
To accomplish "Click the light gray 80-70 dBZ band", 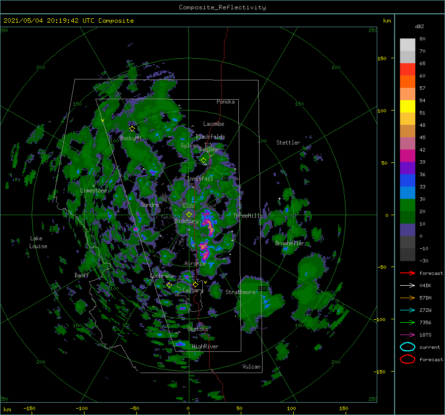I will click(407, 45).
